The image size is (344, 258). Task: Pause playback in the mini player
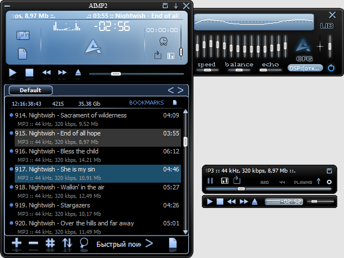tap(210, 180)
